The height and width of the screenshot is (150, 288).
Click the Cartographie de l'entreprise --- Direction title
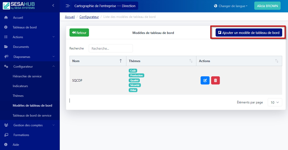(105, 6)
